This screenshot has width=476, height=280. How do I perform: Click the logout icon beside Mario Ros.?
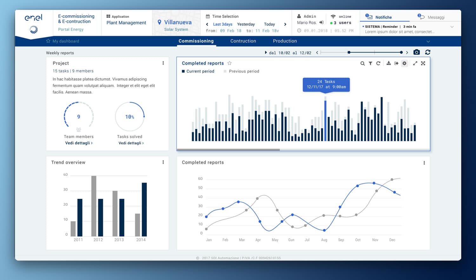pyautogui.click(x=321, y=23)
